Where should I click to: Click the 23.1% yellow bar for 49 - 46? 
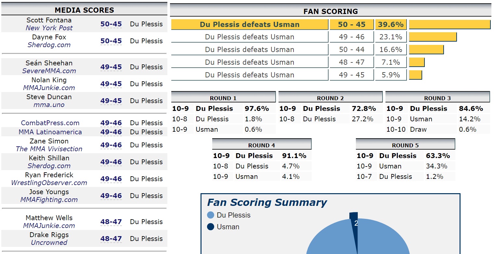433,37
